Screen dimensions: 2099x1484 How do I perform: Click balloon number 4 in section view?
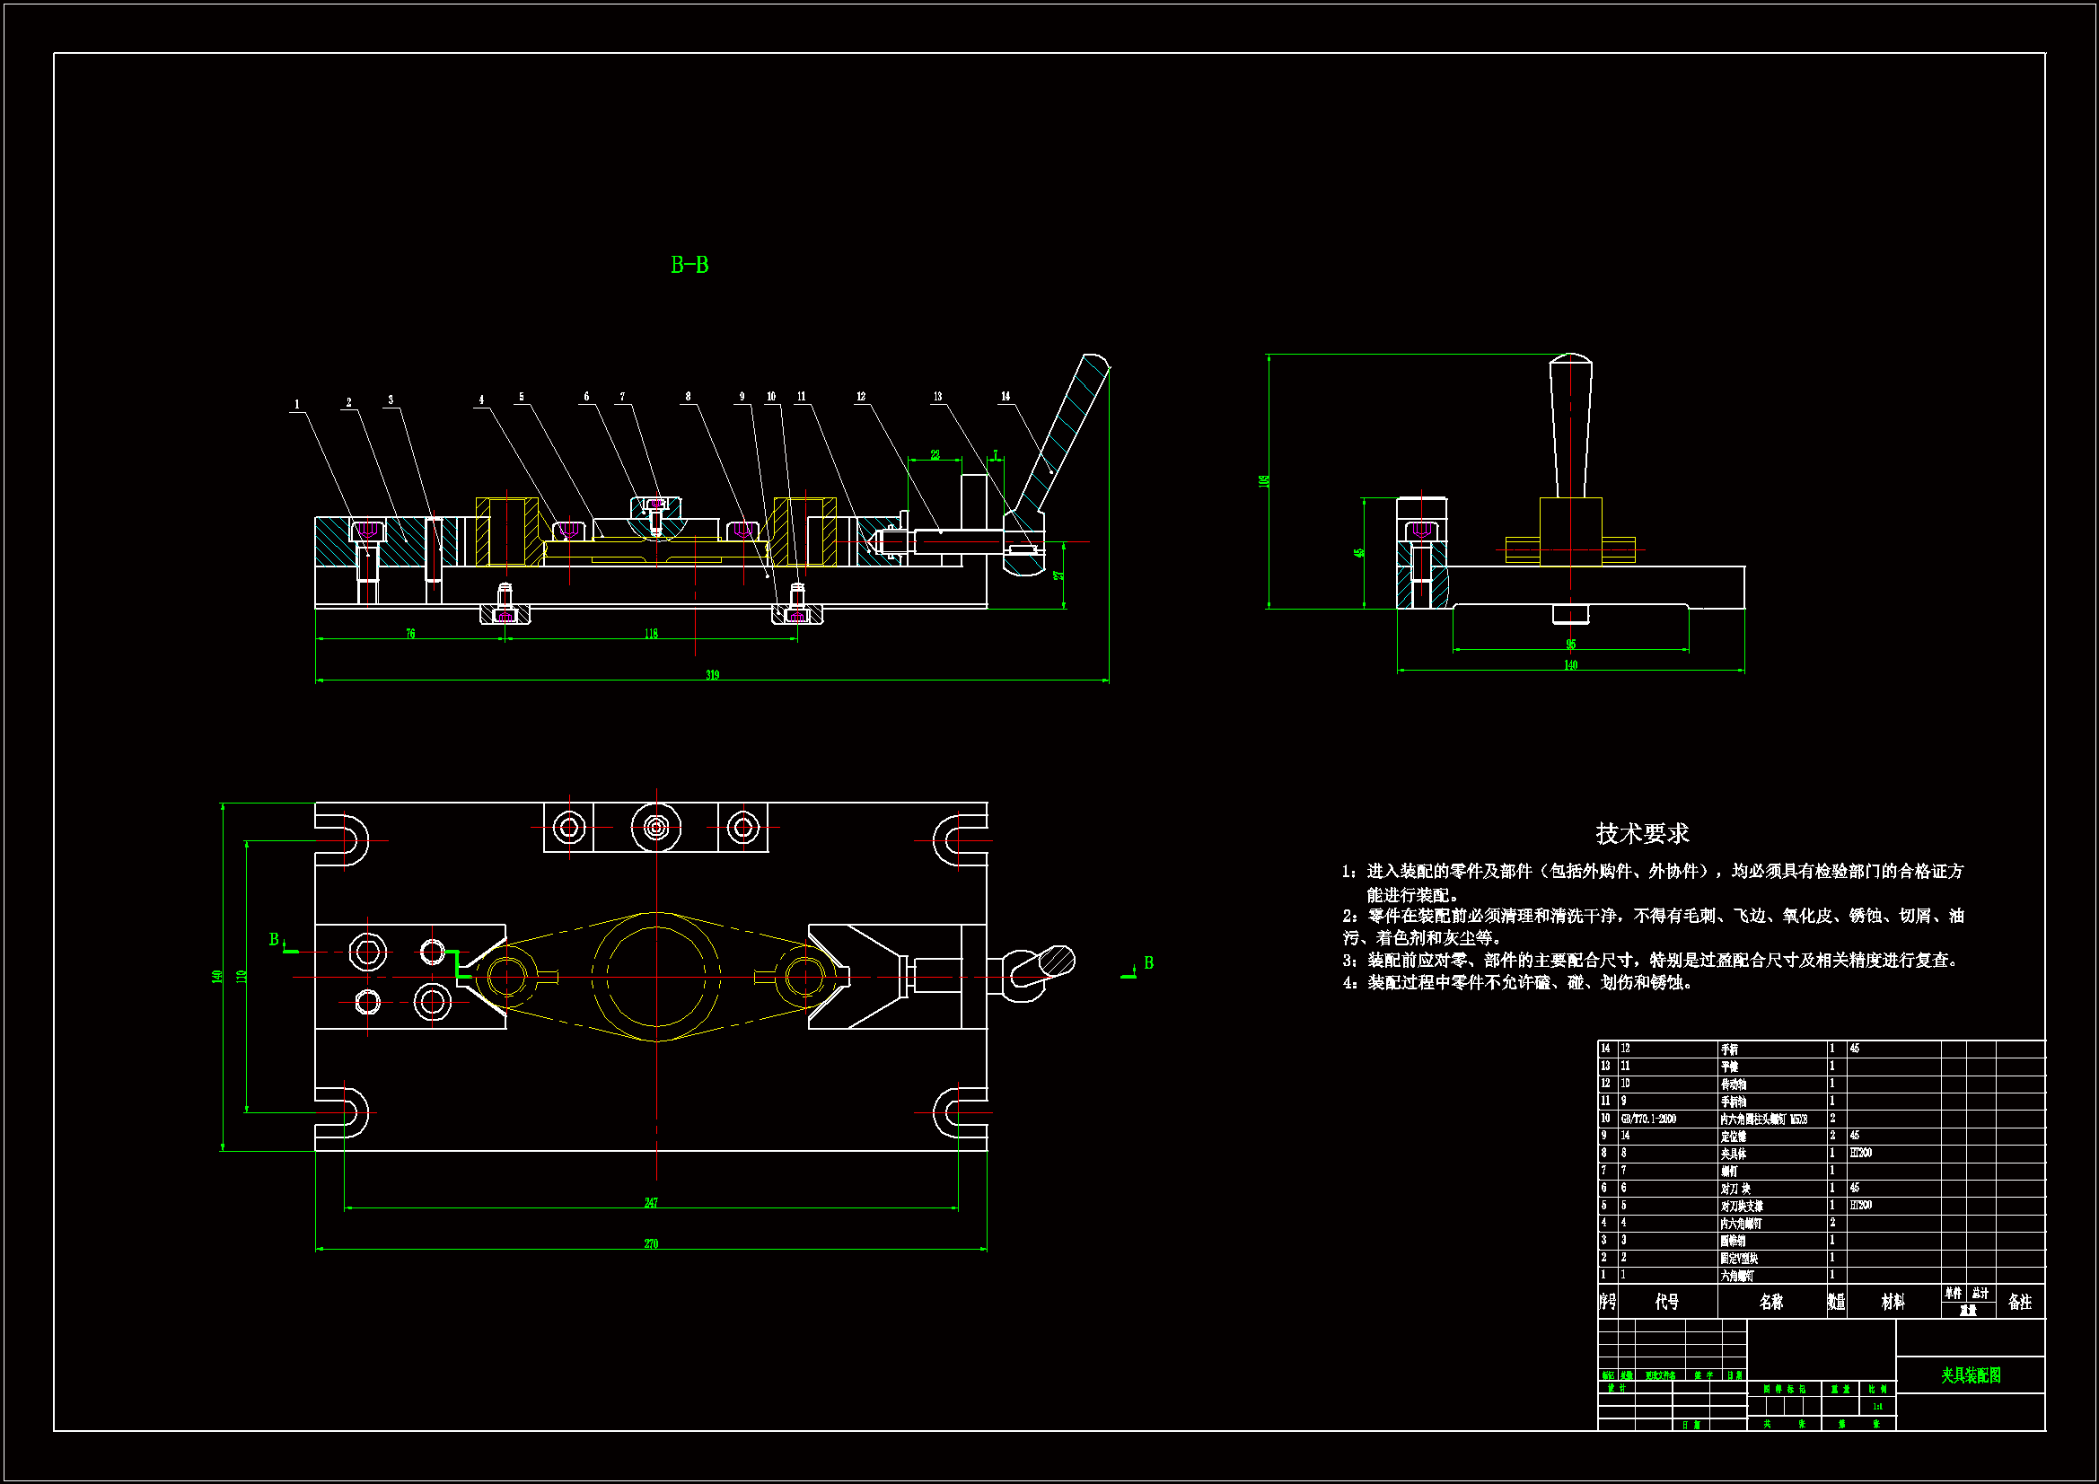tap(482, 400)
